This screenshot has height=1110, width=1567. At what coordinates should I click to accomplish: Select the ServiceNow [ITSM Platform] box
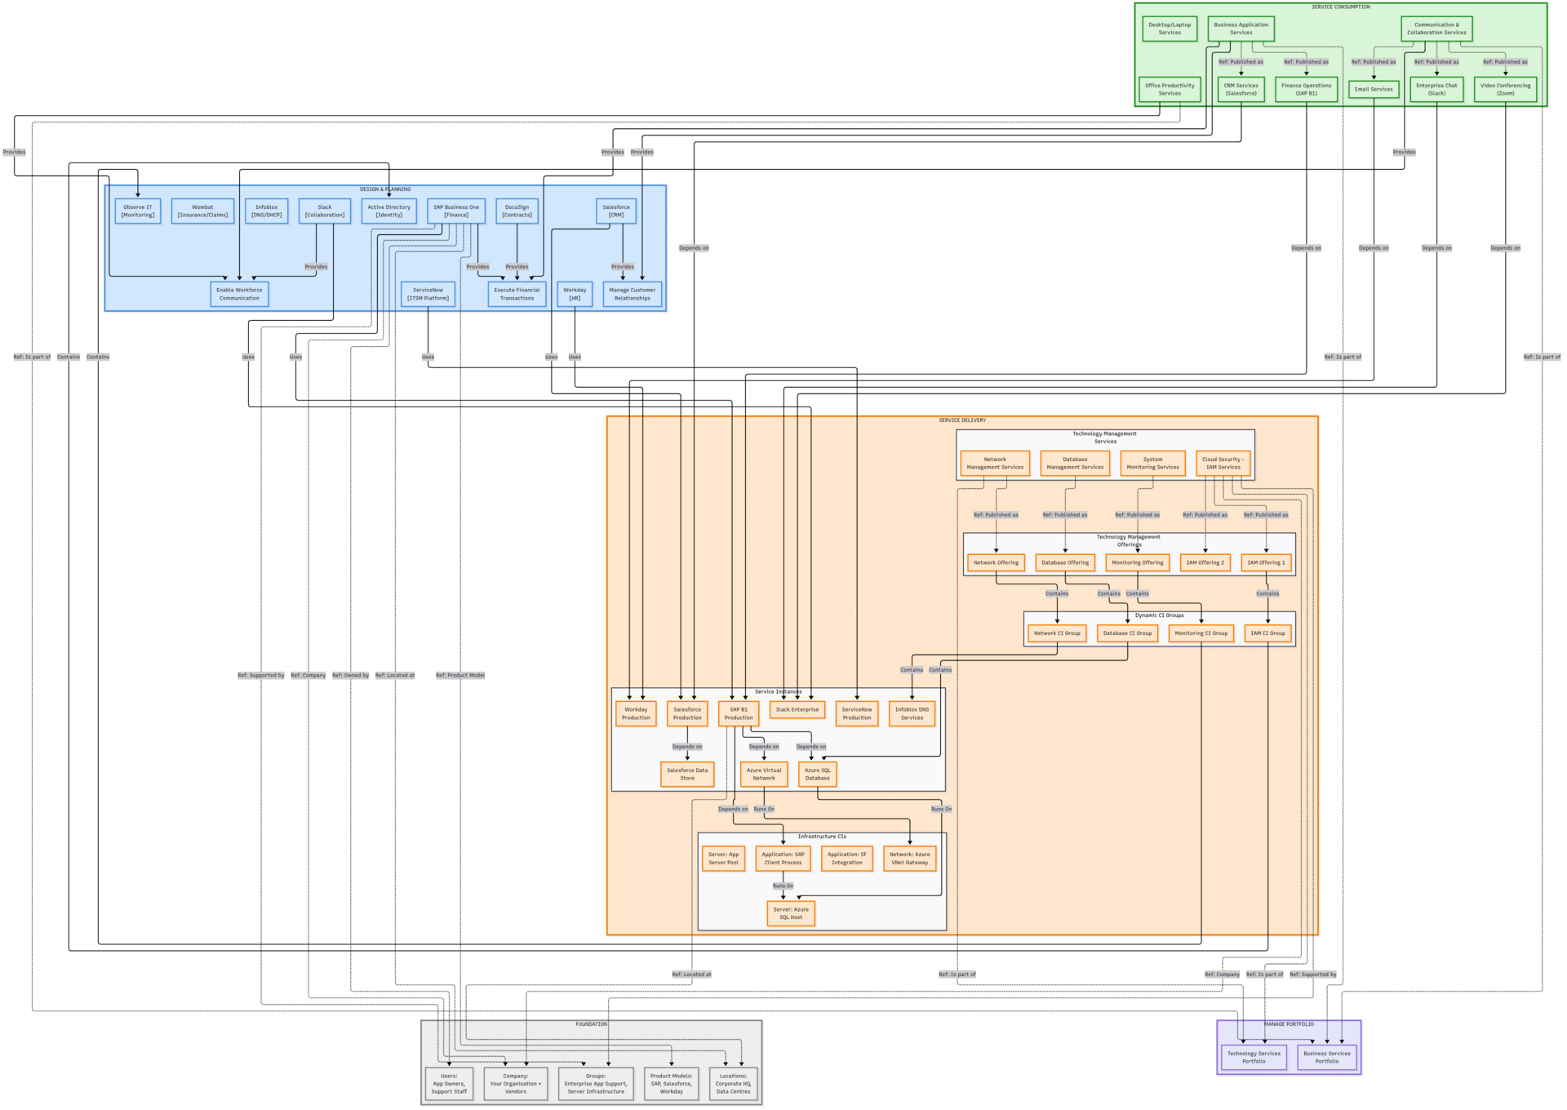pos(428,294)
